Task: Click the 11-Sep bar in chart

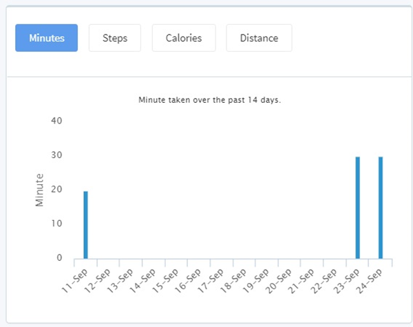Action: (x=85, y=225)
